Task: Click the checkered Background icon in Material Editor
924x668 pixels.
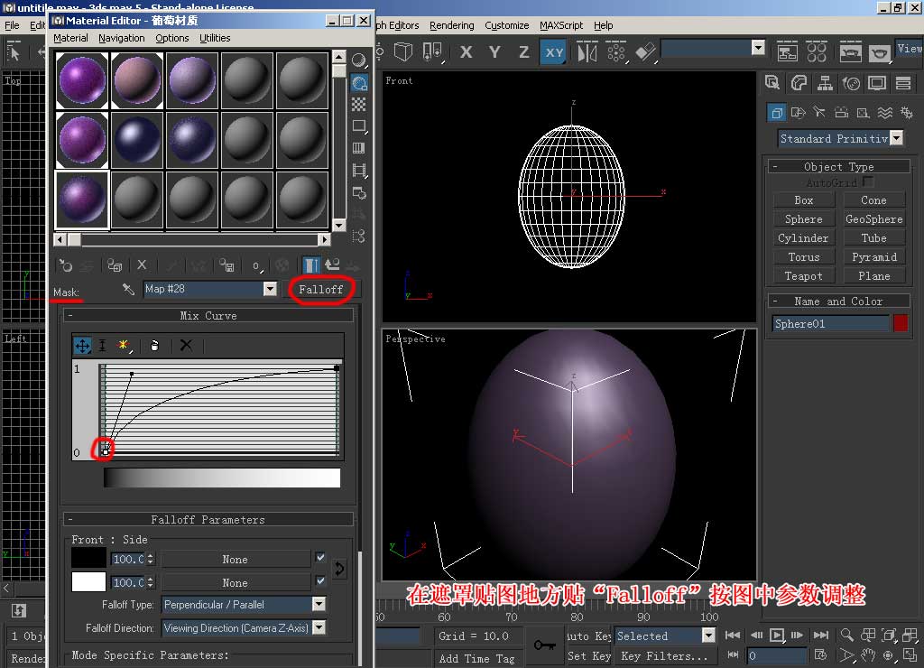Action: (x=359, y=105)
